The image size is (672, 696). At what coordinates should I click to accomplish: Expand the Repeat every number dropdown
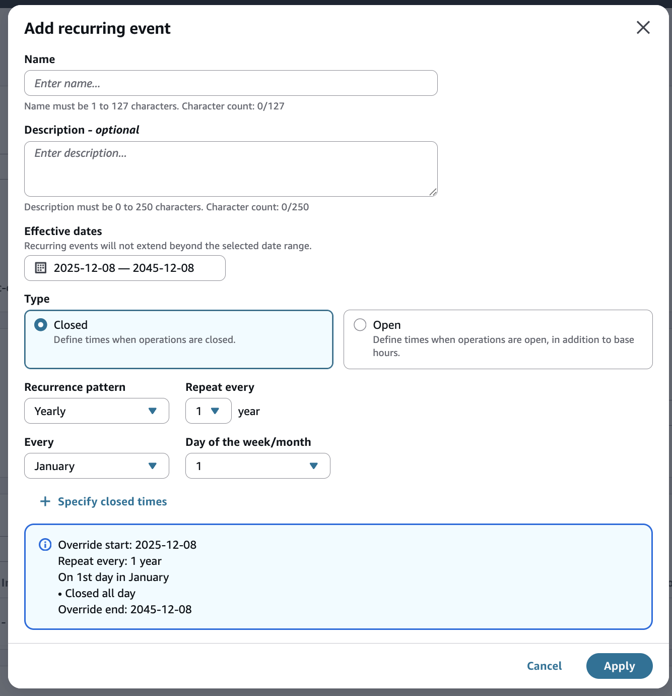click(208, 411)
